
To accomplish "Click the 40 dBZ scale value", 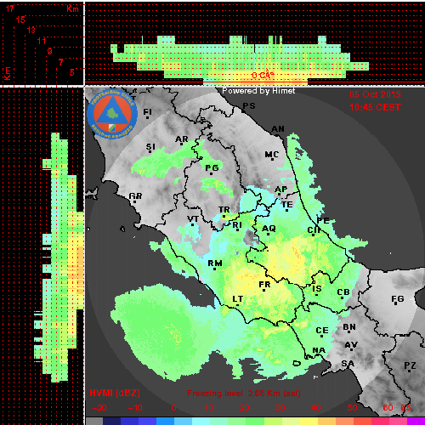I will [315, 408].
